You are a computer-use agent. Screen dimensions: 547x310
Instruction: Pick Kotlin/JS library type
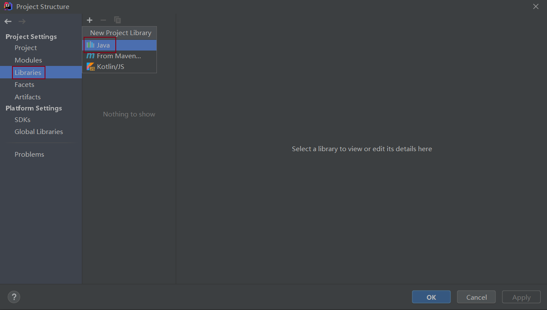point(110,66)
